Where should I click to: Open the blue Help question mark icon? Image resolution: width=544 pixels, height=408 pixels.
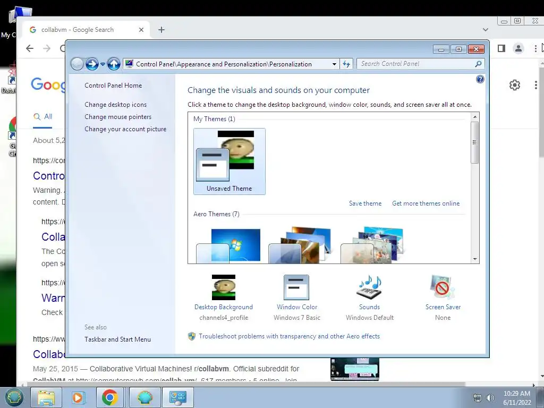(x=480, y=79)
